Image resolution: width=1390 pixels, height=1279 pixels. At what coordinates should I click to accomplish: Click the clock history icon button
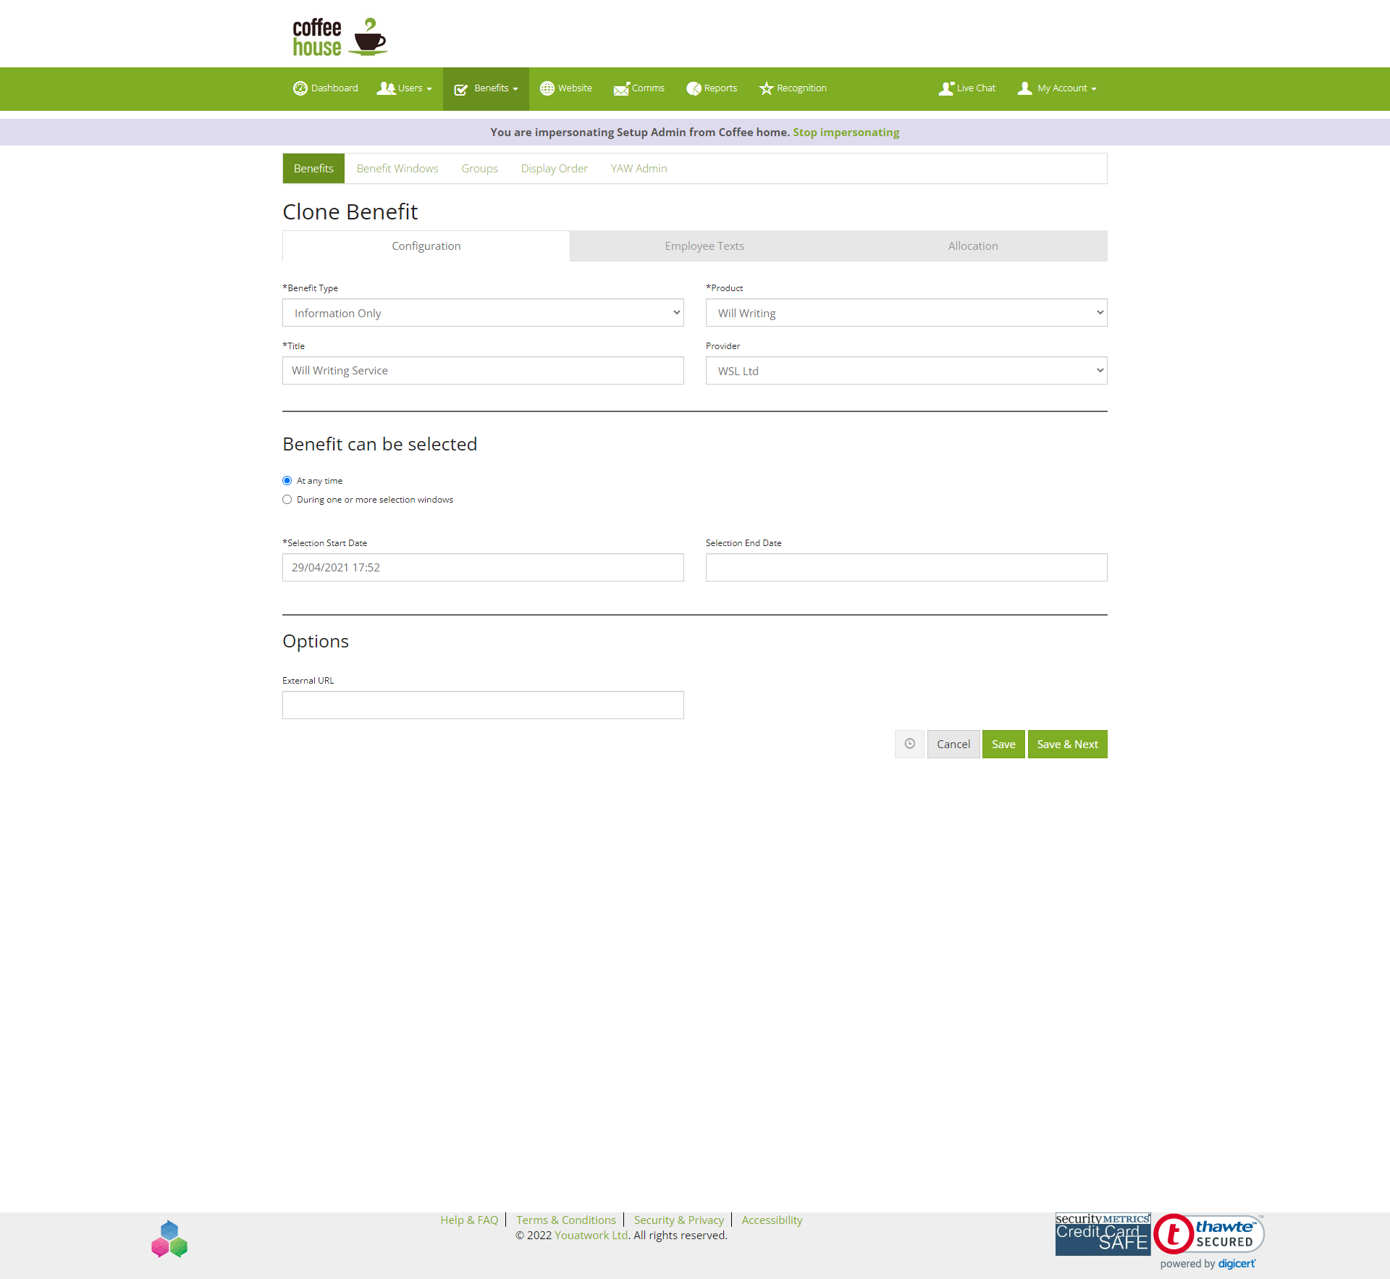[909, 744]
